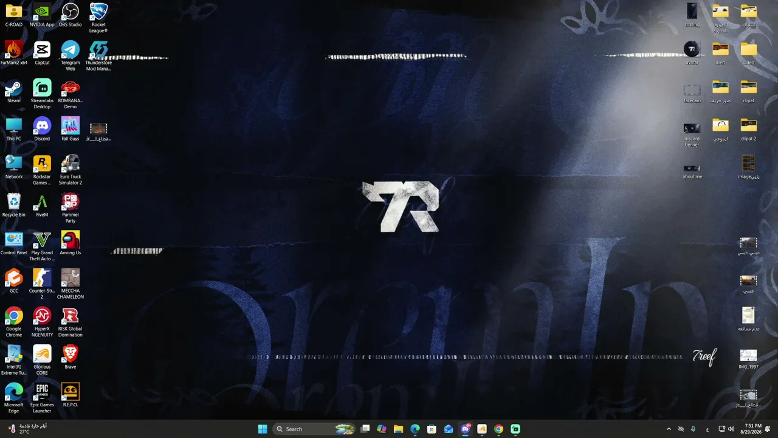Select the Discord shortcut on the desktop
778x438 pixels.
pyautogui.click(x=42, y=129)
